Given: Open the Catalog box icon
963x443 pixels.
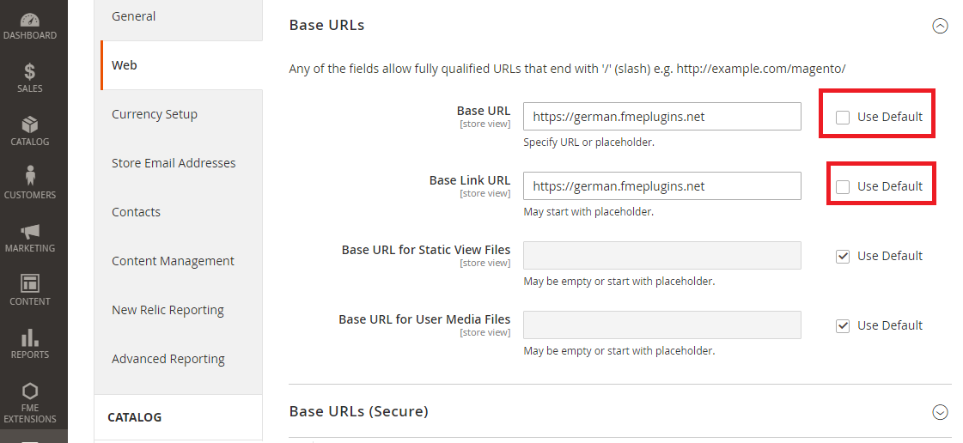Looking at the screenshot, I should 30,125.
